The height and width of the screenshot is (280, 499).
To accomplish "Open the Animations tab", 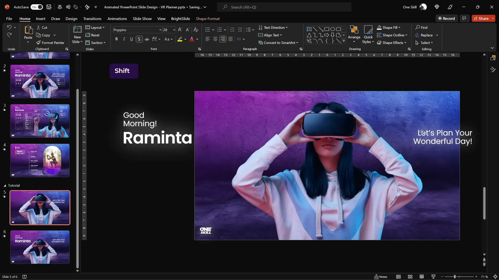I will pyautogui.click(x=117, y=19).
